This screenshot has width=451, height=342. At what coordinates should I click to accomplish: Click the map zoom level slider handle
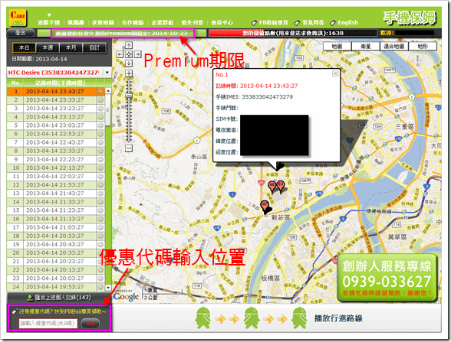(x=129, y=96)
